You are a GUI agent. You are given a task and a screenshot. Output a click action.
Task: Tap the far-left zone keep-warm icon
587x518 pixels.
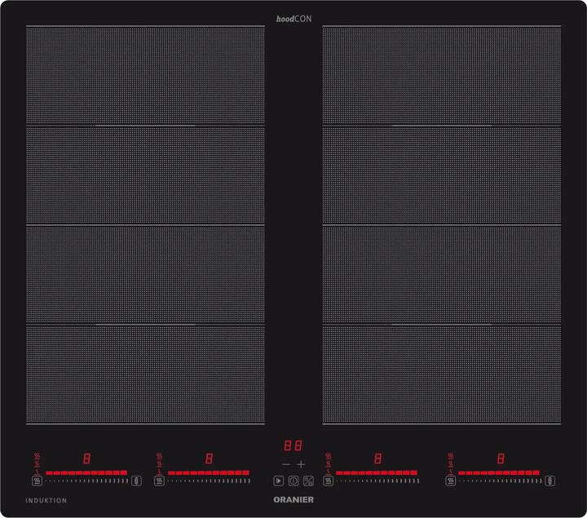click(38, 481)
